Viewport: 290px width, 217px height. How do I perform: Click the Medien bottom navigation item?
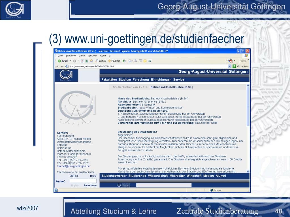pyautogui.click(x=208, y=176)
